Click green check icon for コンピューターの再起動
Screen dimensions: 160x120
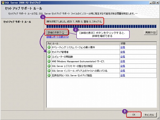click(49, 57)
